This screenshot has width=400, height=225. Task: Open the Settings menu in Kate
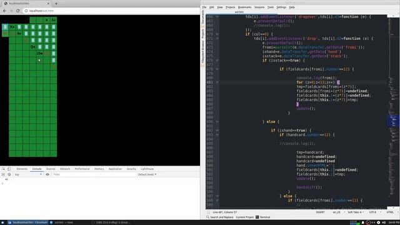pyautogui.click(x=281, y=7)
